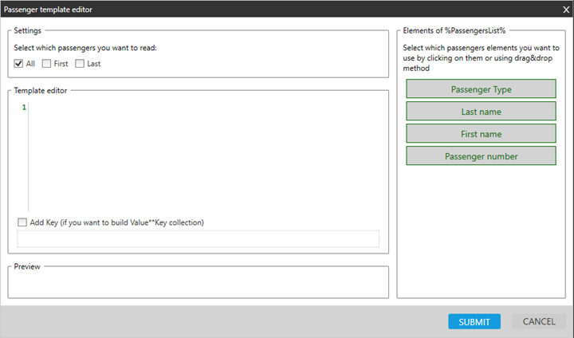The height and width of the screenshot is (338, 574).
Task: Enable the Add Key checkbox
Action: (x=22, y=222)
